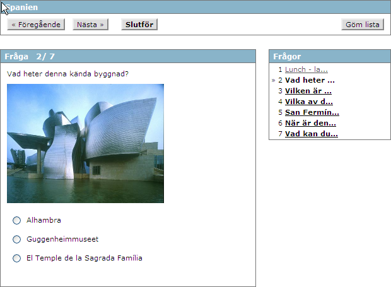Screen dimensions: 391x287
Task: Click the Fråga 2/ 7 header
Action: (128, 56)
